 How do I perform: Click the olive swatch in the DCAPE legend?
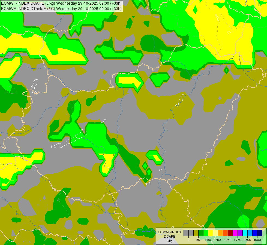tap(196, 233)
